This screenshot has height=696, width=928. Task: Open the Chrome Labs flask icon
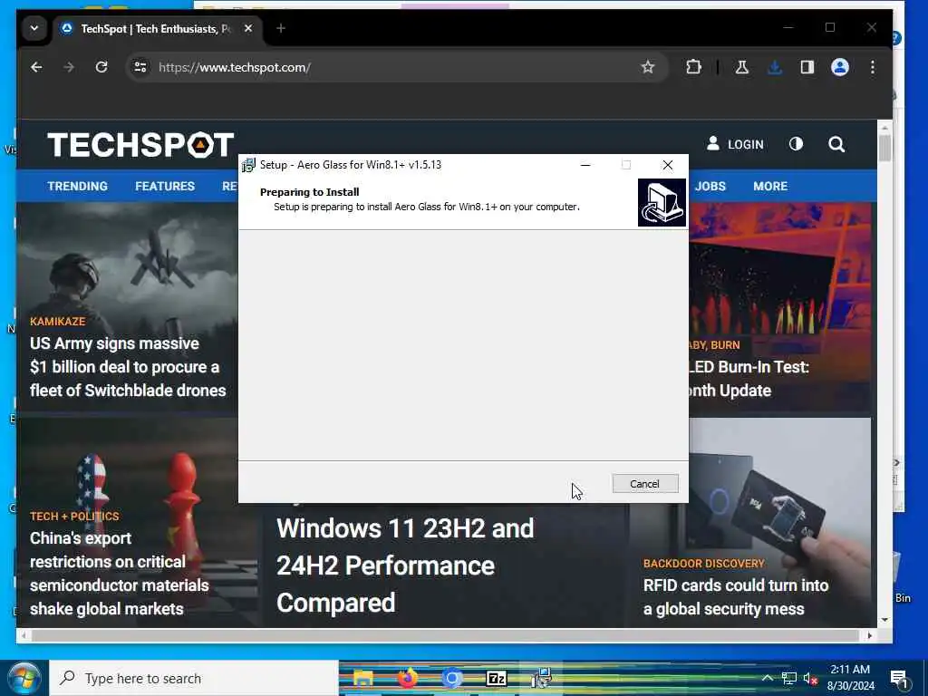click(741, 67)
